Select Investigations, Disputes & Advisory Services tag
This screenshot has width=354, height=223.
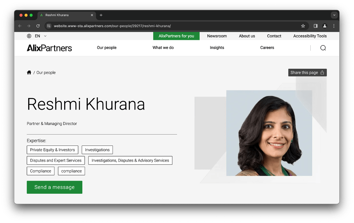tap(130, 160)
